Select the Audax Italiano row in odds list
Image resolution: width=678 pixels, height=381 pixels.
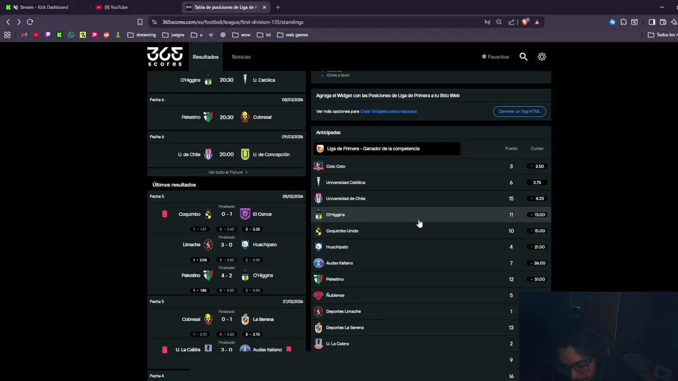431,263
